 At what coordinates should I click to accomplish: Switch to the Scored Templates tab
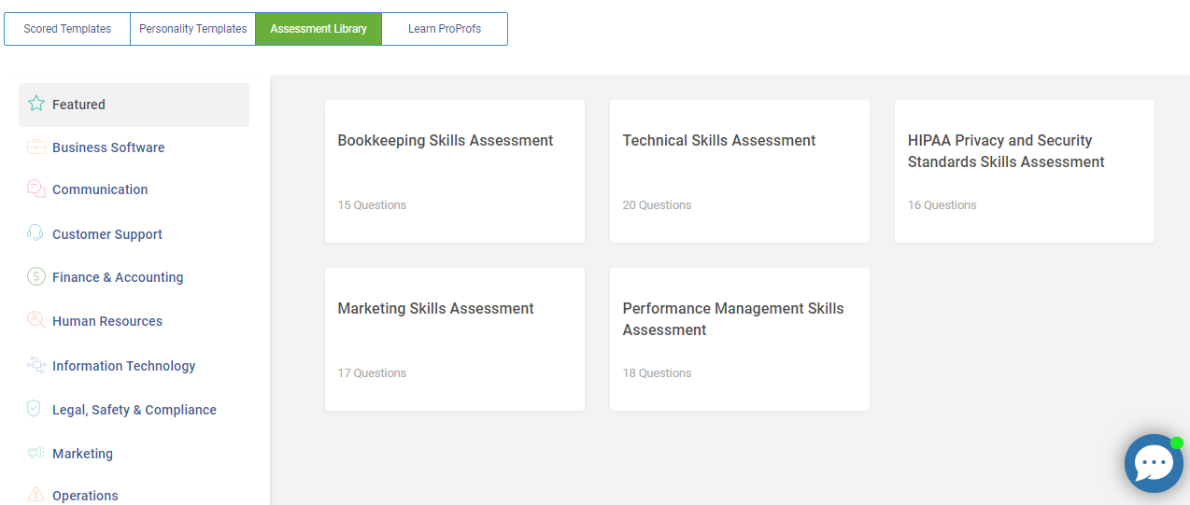pos(67,29)
